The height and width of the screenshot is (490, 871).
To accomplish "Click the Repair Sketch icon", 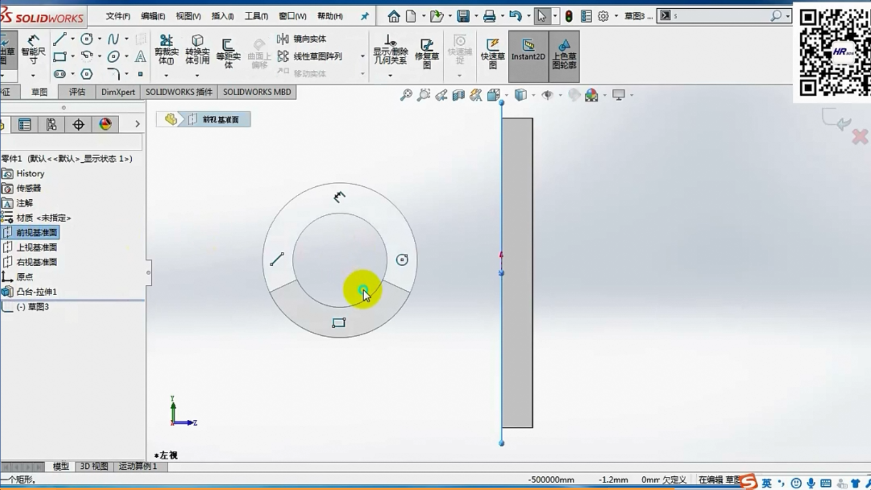I will [x=427, y=52].
